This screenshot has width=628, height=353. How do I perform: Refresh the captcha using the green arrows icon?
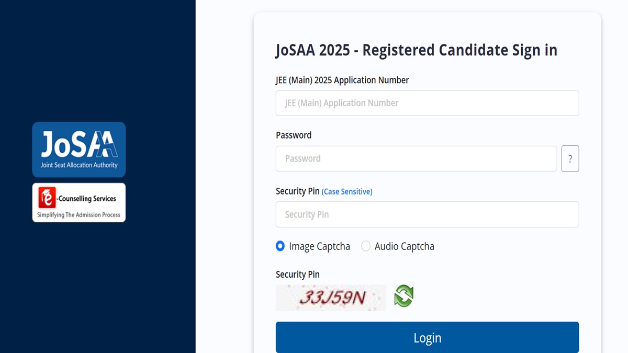click(x=404, y=296)
